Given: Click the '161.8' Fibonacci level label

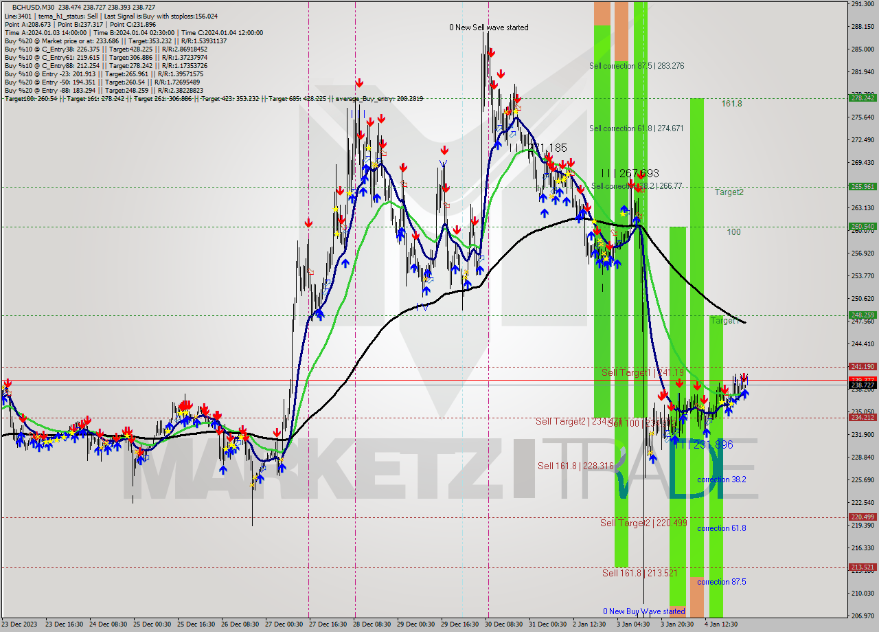Looking at the screenshot, I should [x=731, y=104].
